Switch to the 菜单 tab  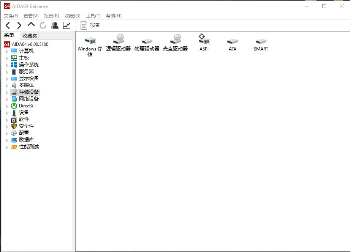(x=9, y=35)
